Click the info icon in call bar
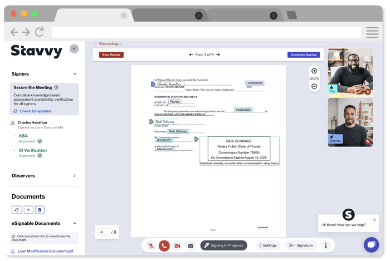Viewport: 390px width, 261px height. tap(325, 245)
